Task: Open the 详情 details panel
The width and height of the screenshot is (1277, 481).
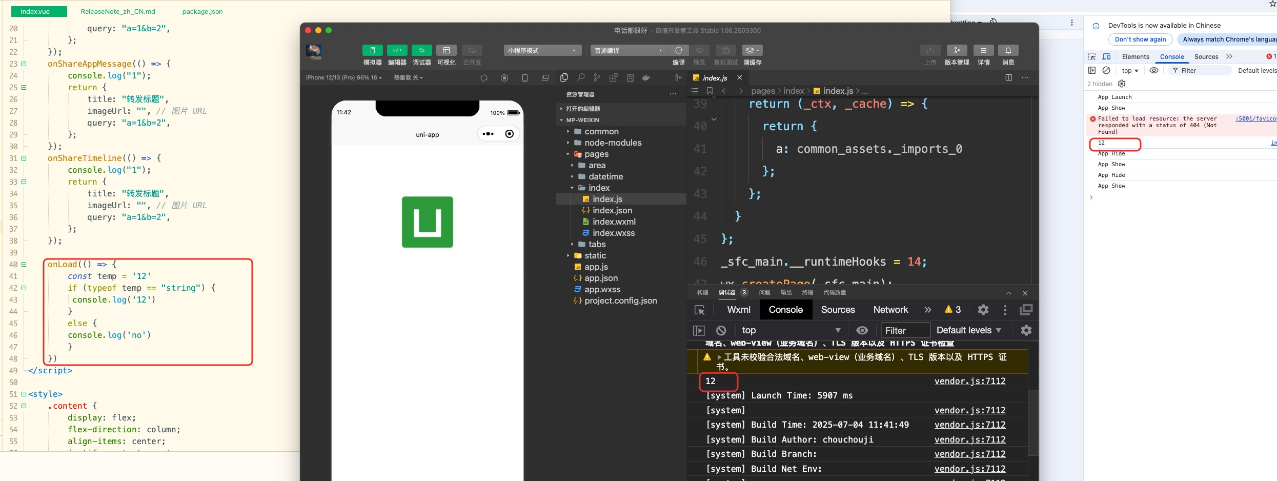Action: (983, 50)
